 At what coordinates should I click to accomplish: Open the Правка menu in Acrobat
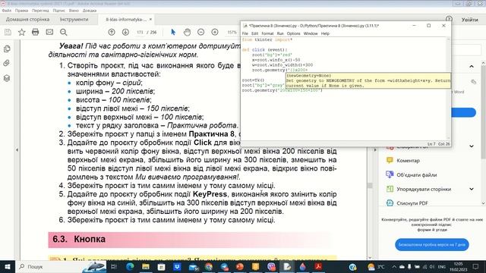pos(21,11)
